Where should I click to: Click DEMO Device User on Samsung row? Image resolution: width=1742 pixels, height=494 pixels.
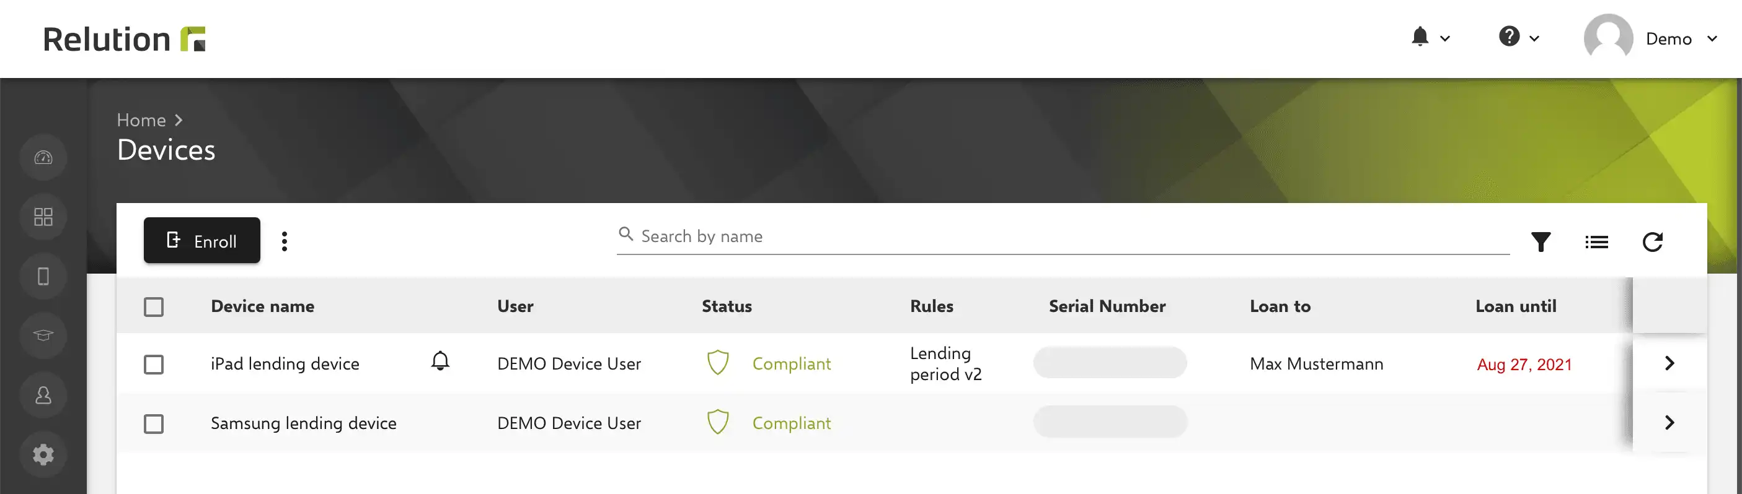point(568,423)
